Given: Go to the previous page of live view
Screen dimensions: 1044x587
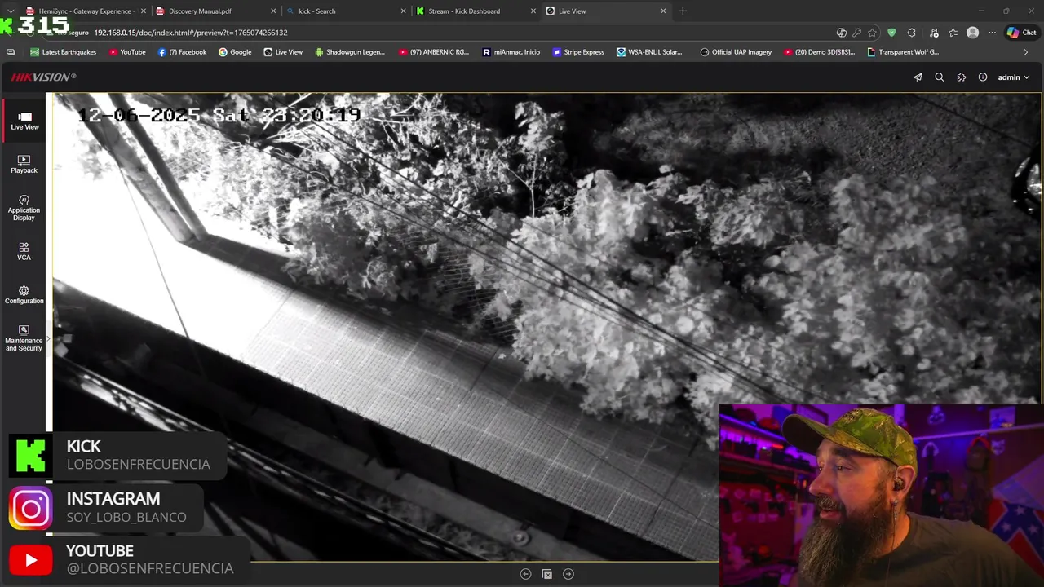Looking at the screenshot, I should (x=525, y=574).
